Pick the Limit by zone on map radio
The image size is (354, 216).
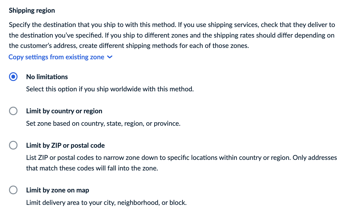(x=13, y=190)
